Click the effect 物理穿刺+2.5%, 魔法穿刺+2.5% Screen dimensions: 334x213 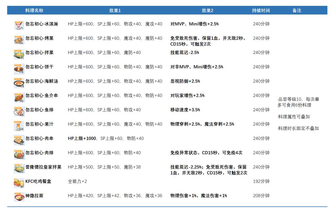(202, 124)
